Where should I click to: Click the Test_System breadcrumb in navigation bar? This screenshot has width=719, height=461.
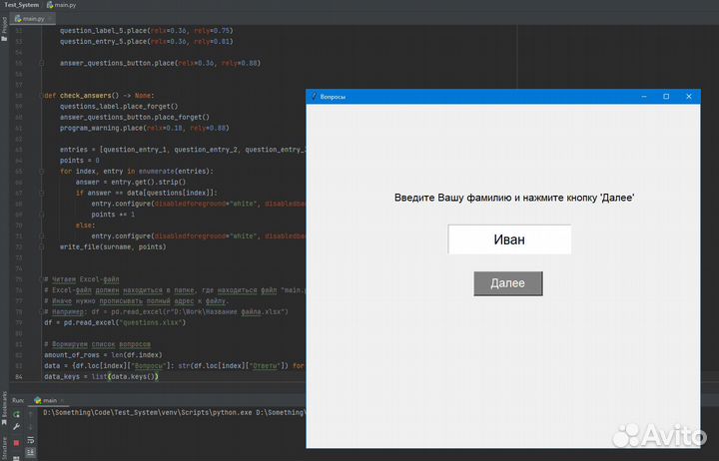21,5
